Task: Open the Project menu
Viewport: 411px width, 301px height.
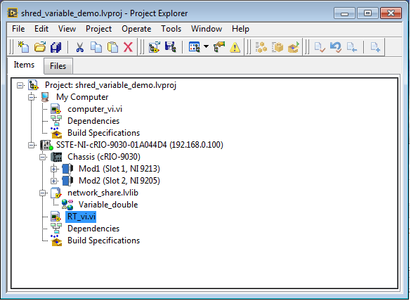Action: [98, 29]
